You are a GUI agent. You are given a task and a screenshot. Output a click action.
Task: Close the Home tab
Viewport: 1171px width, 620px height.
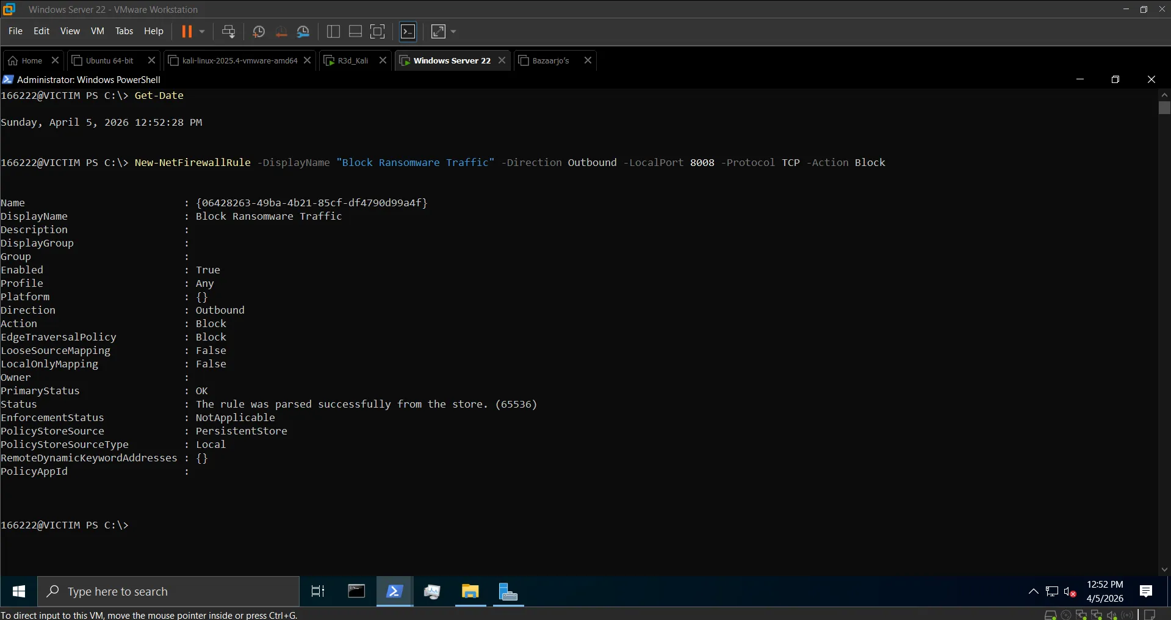pyautogui.click(x=55, y=60)
